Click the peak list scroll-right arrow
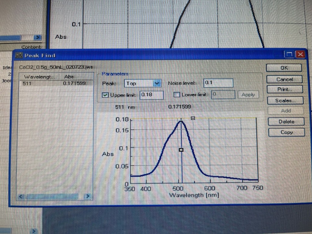 (87, 197)
